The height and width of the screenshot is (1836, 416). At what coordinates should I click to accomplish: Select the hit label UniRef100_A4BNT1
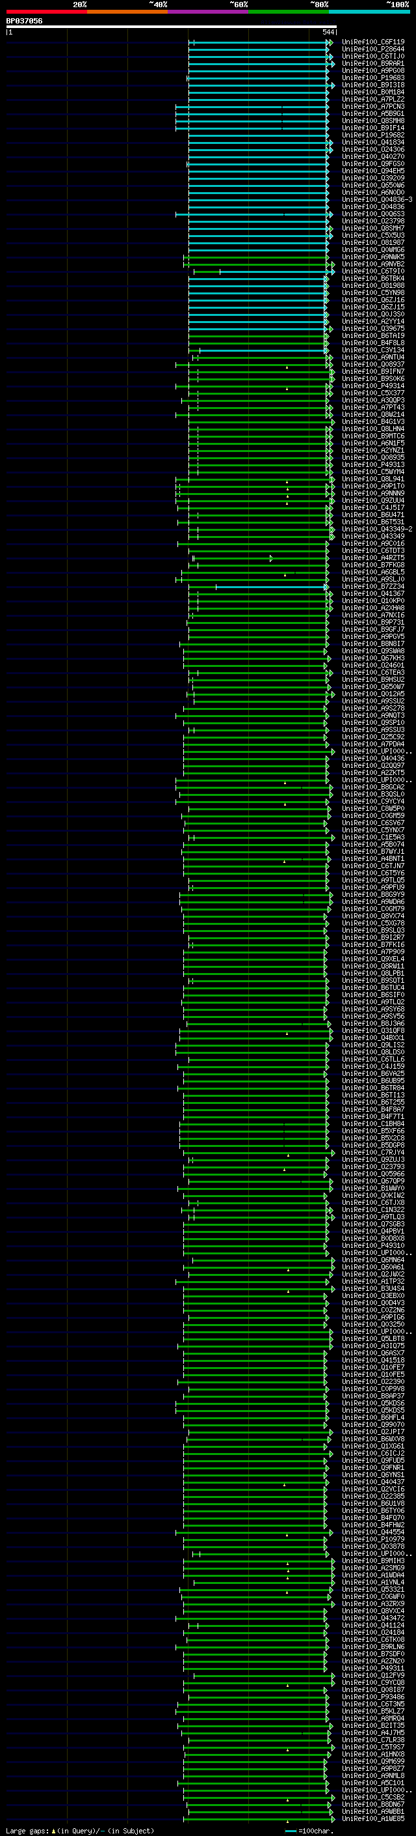click(x=372, y=860)
